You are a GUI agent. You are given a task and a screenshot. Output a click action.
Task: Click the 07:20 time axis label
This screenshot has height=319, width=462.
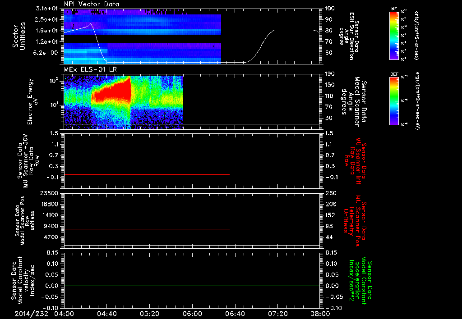click(277, 314)
